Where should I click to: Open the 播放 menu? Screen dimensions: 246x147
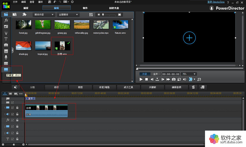(x=40, y=2)
